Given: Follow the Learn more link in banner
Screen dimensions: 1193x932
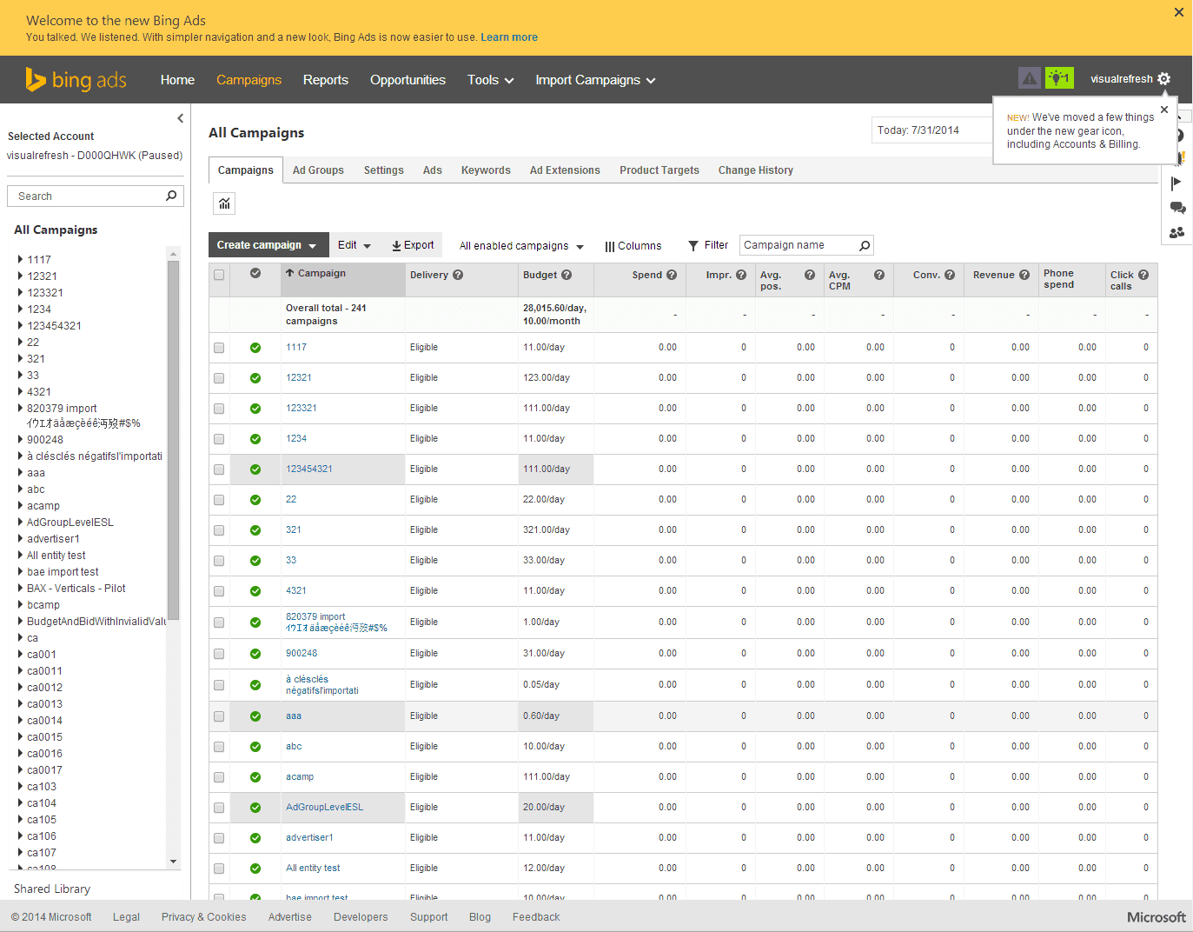Looking at the screenshot, I should click(x=509, y=37).
